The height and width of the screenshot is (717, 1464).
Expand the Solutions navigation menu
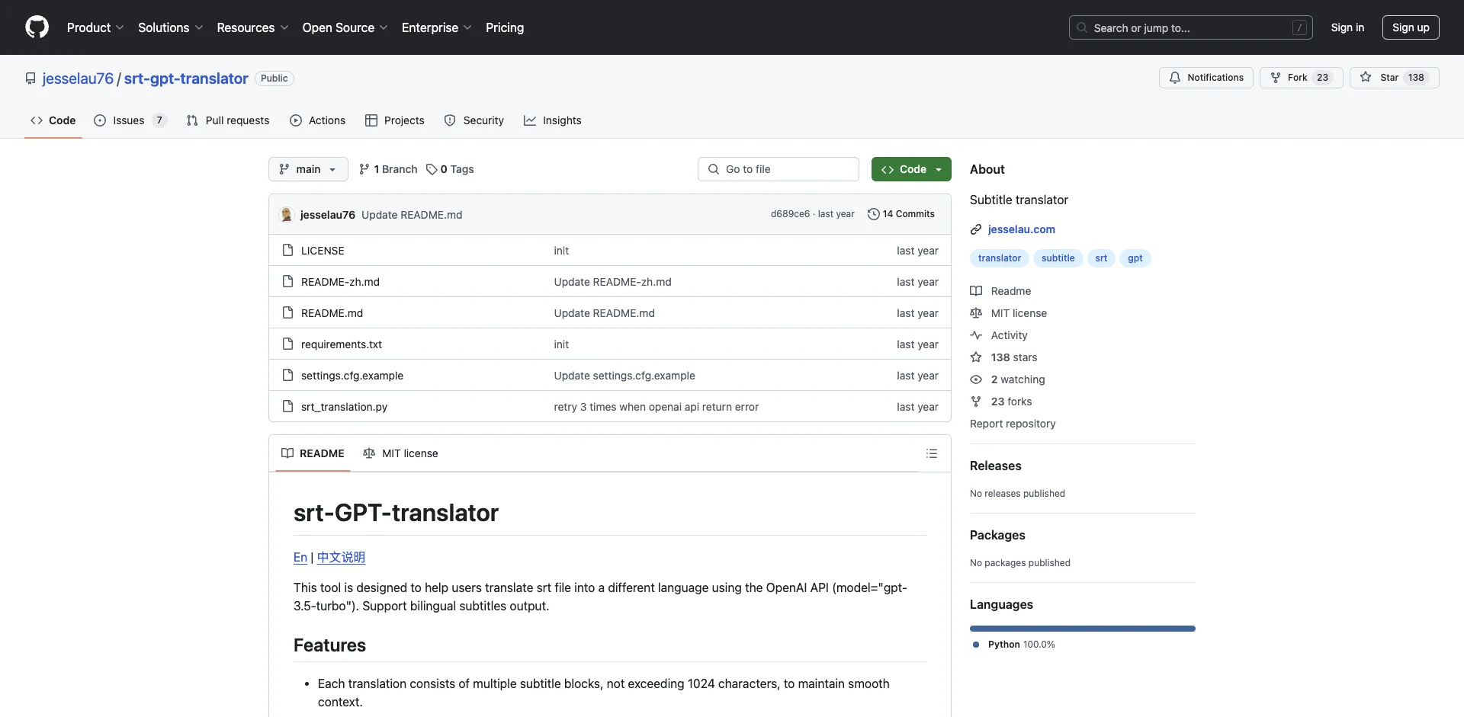point(171,27)
